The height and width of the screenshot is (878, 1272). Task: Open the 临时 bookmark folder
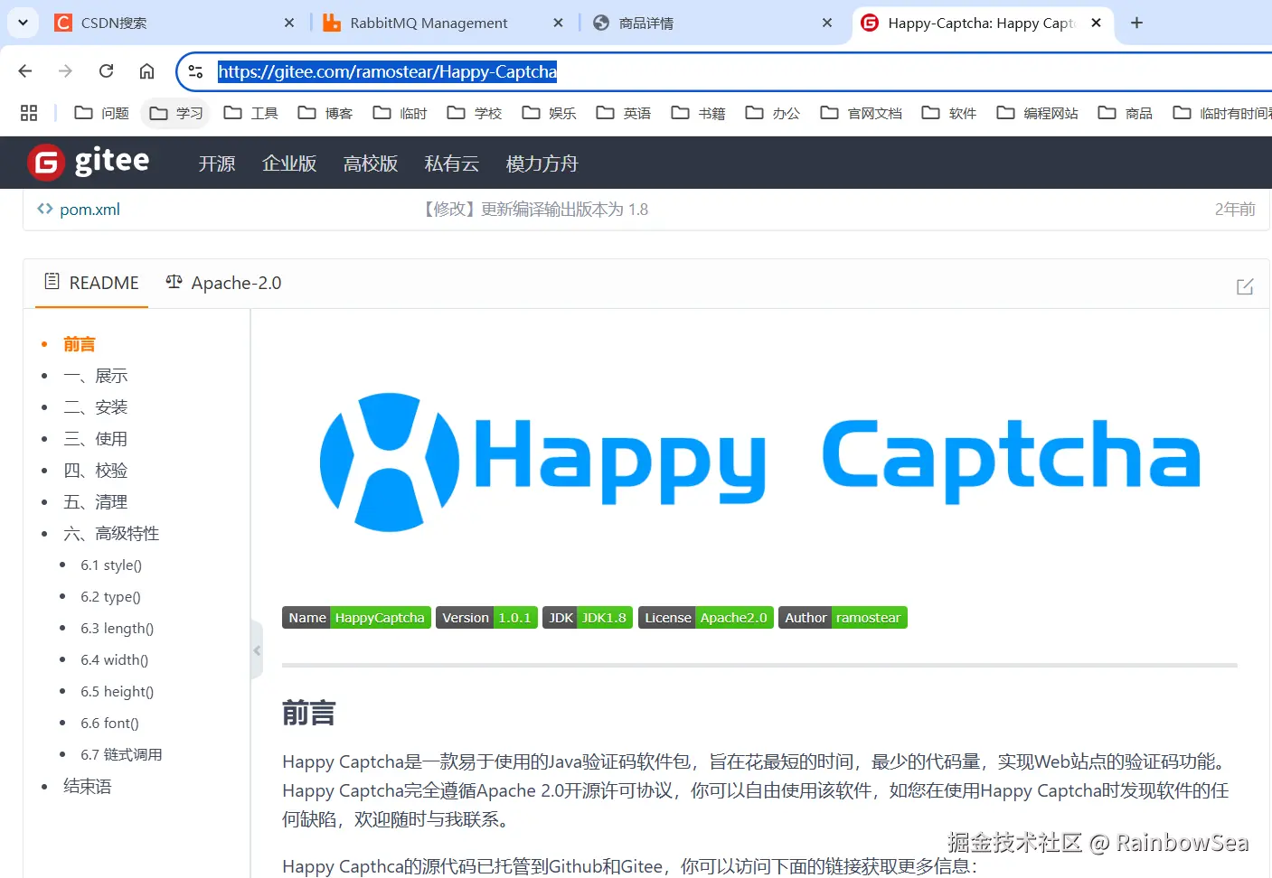(400, 113)
